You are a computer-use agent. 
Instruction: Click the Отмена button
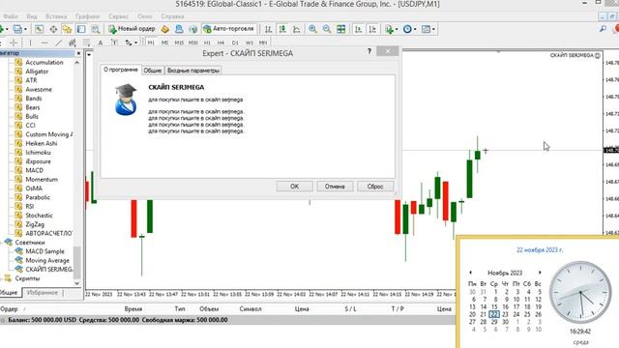coord(335,187)
